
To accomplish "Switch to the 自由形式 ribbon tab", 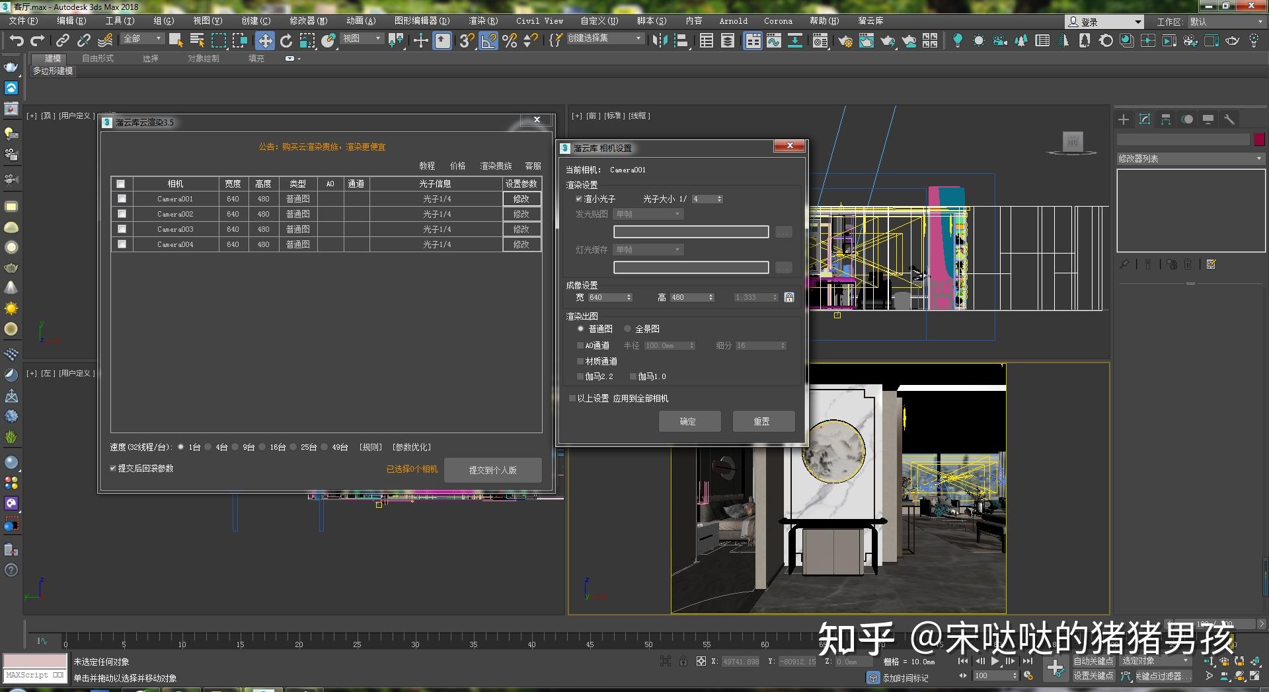I will click(x=98, y=58).
